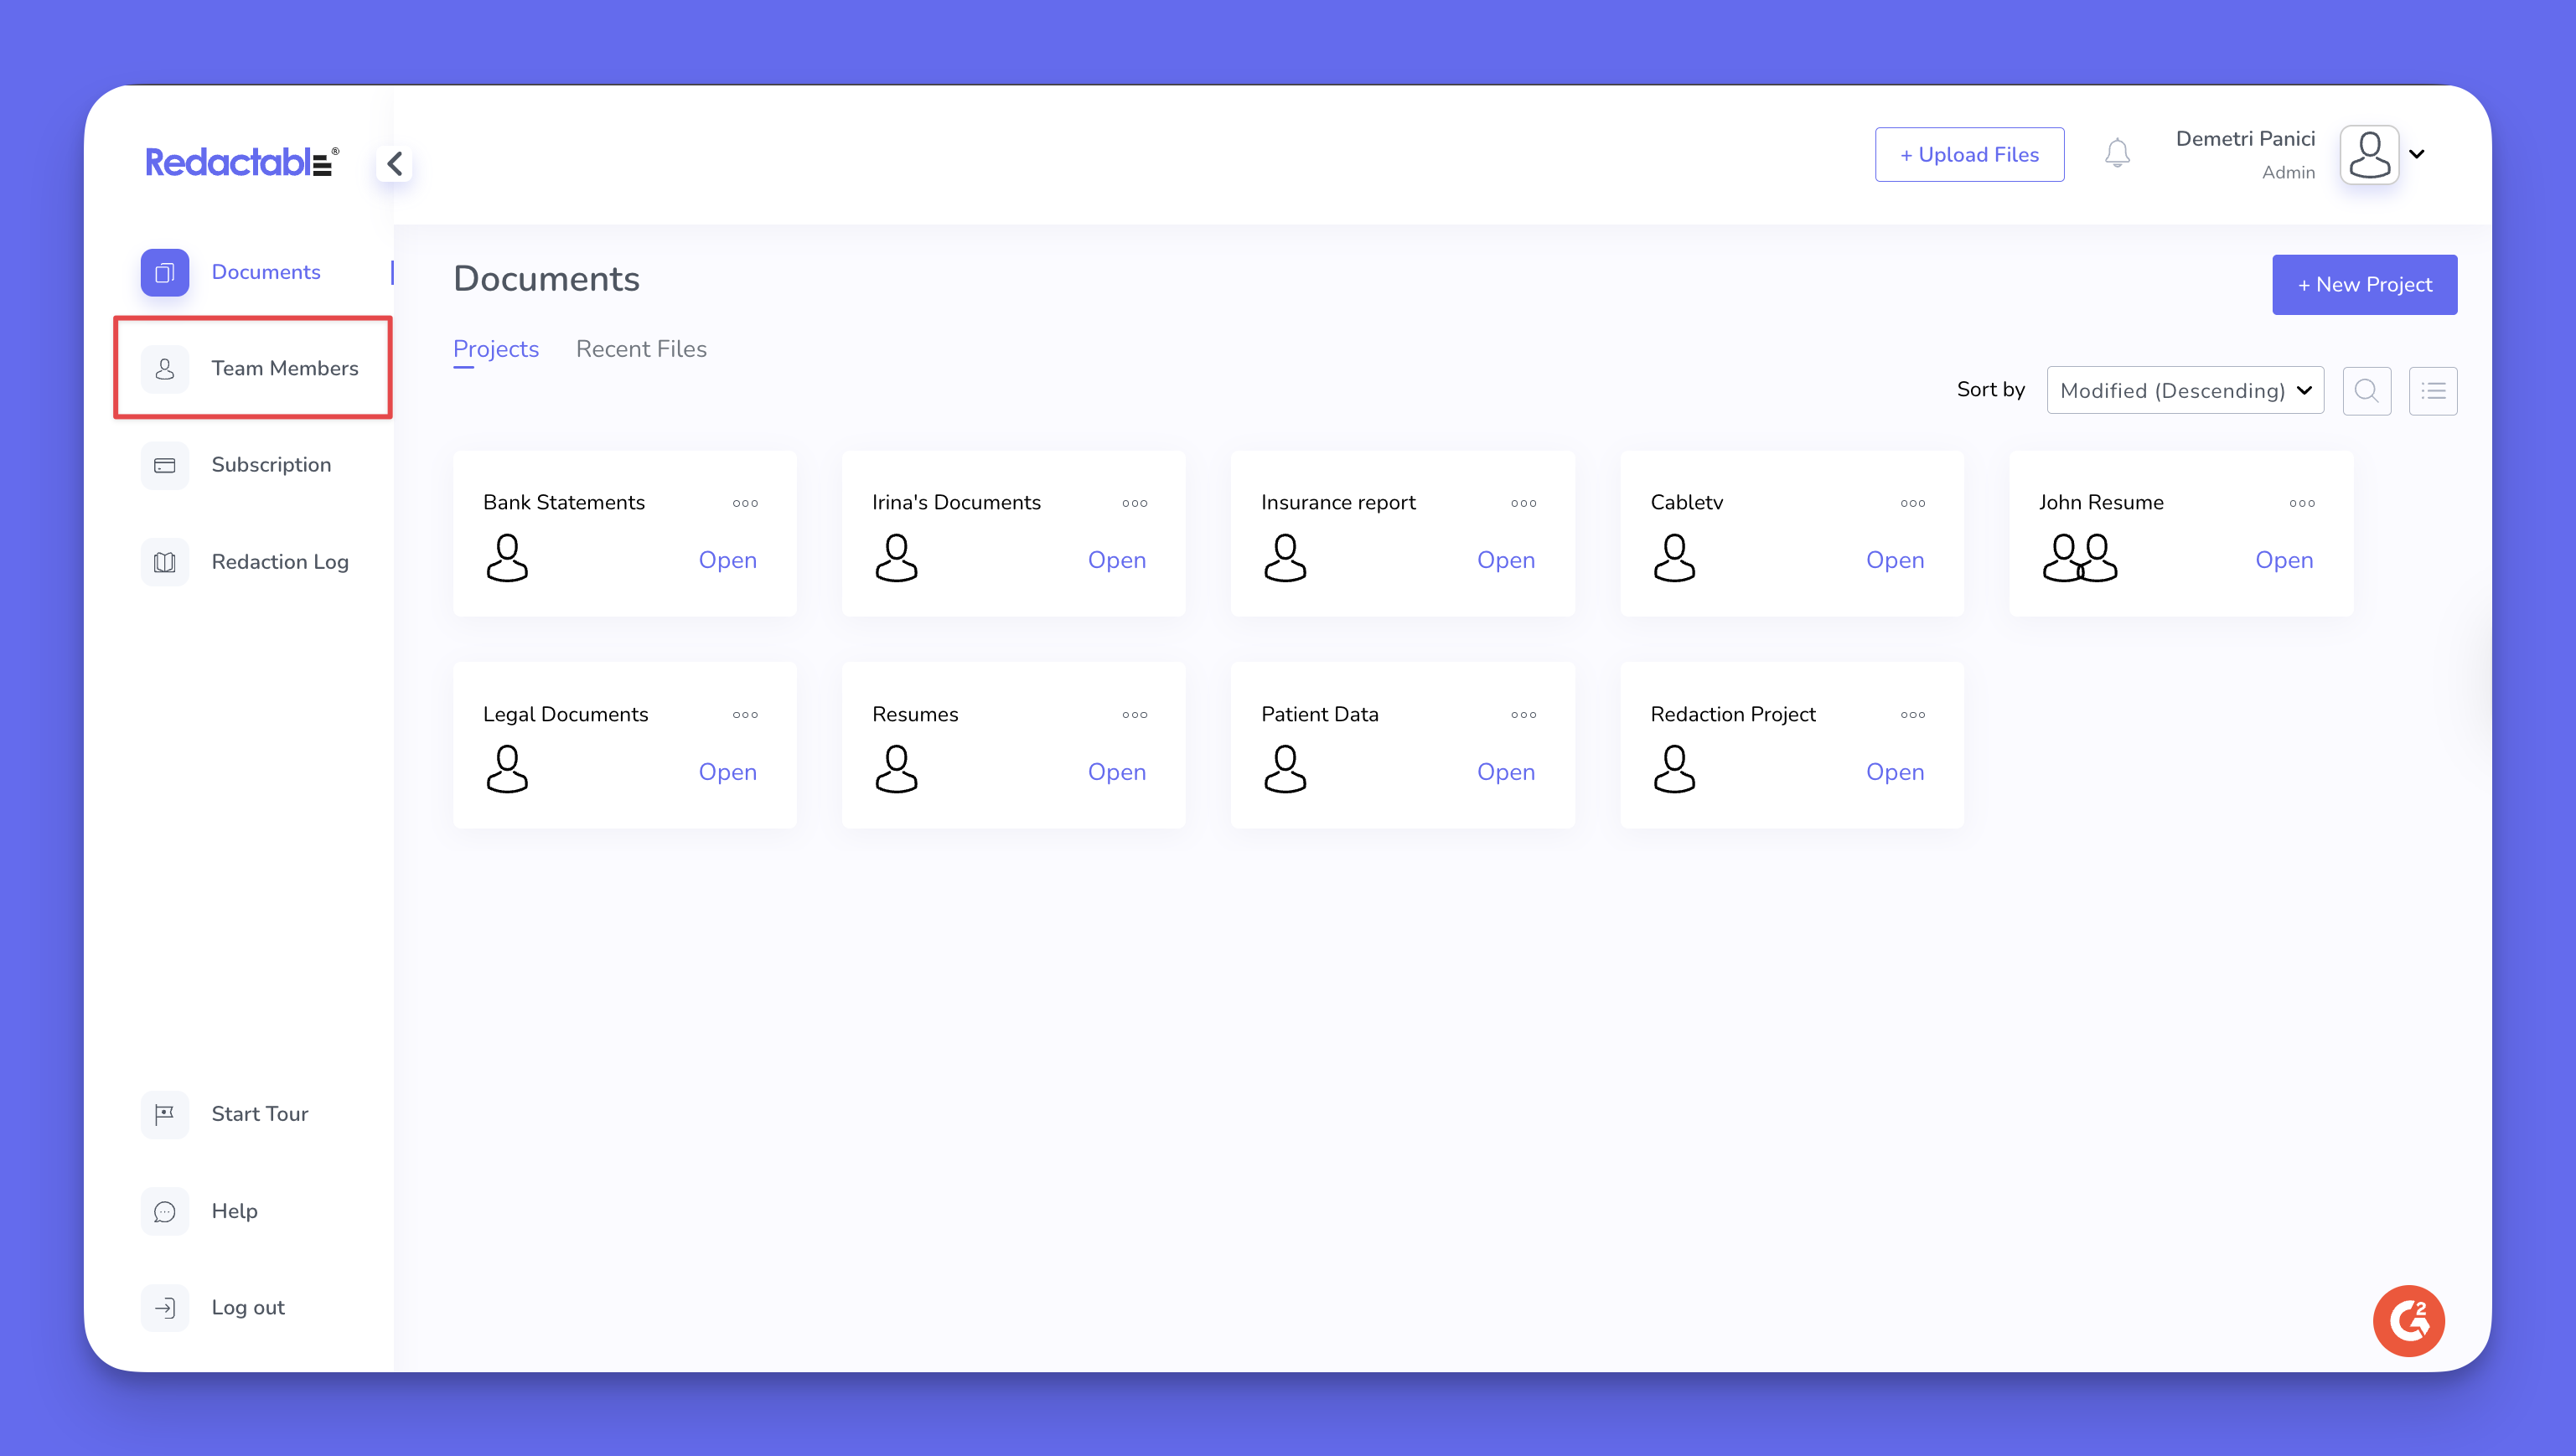
Task: Expand the Modified (Descending) sort dropdown
Action: [x=2184, y=390]
